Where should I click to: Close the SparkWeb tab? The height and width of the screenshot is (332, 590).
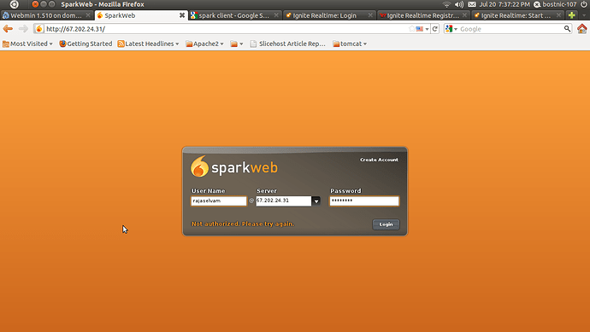(182, 15)
